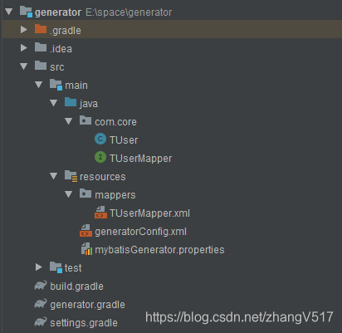The width and height of the screenshot is (342, 333).
Task: Click the generator project module folder icon
Action: pos(26,12)
